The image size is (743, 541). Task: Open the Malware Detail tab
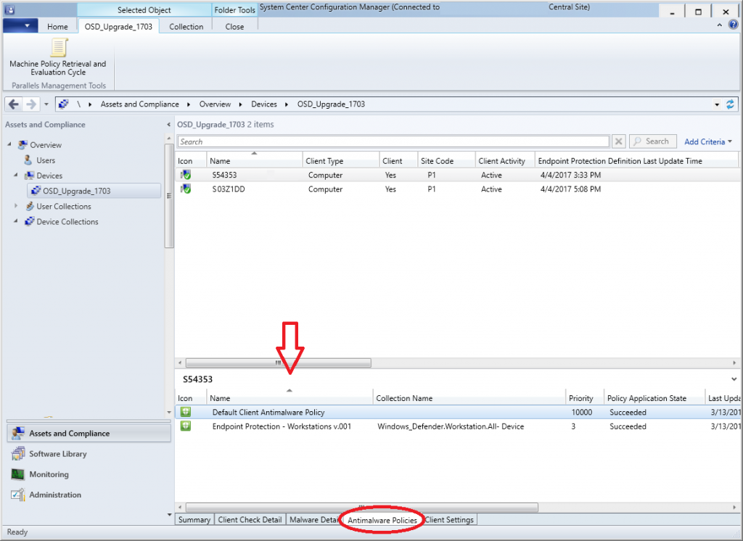point(313,520)
